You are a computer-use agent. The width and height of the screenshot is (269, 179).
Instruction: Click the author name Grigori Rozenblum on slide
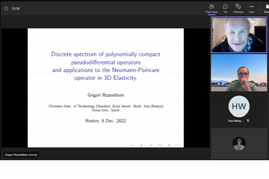pyautogui.click(x=106, y=95)
